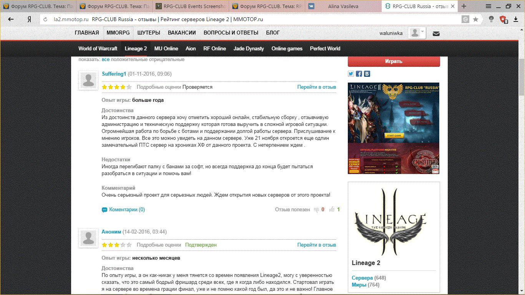Open the ШУТЕРЫ menu item

(149, 33)
